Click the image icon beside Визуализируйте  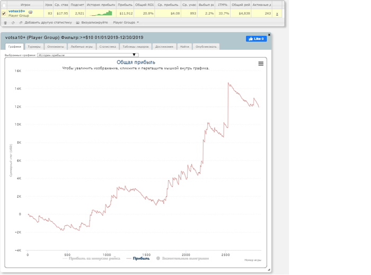[77, 23]
